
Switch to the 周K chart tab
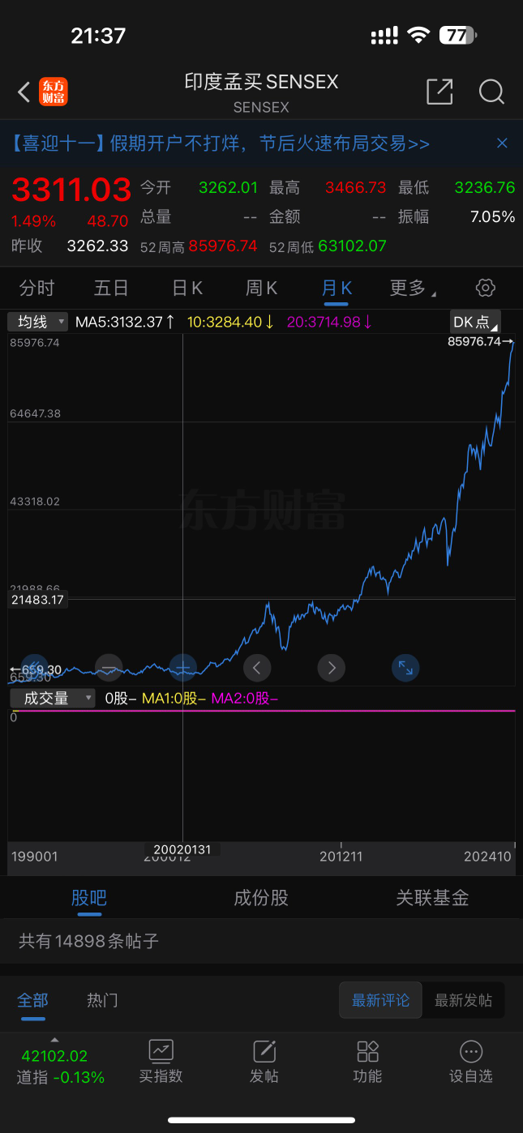pyautogui.click(x=261, y=288)
